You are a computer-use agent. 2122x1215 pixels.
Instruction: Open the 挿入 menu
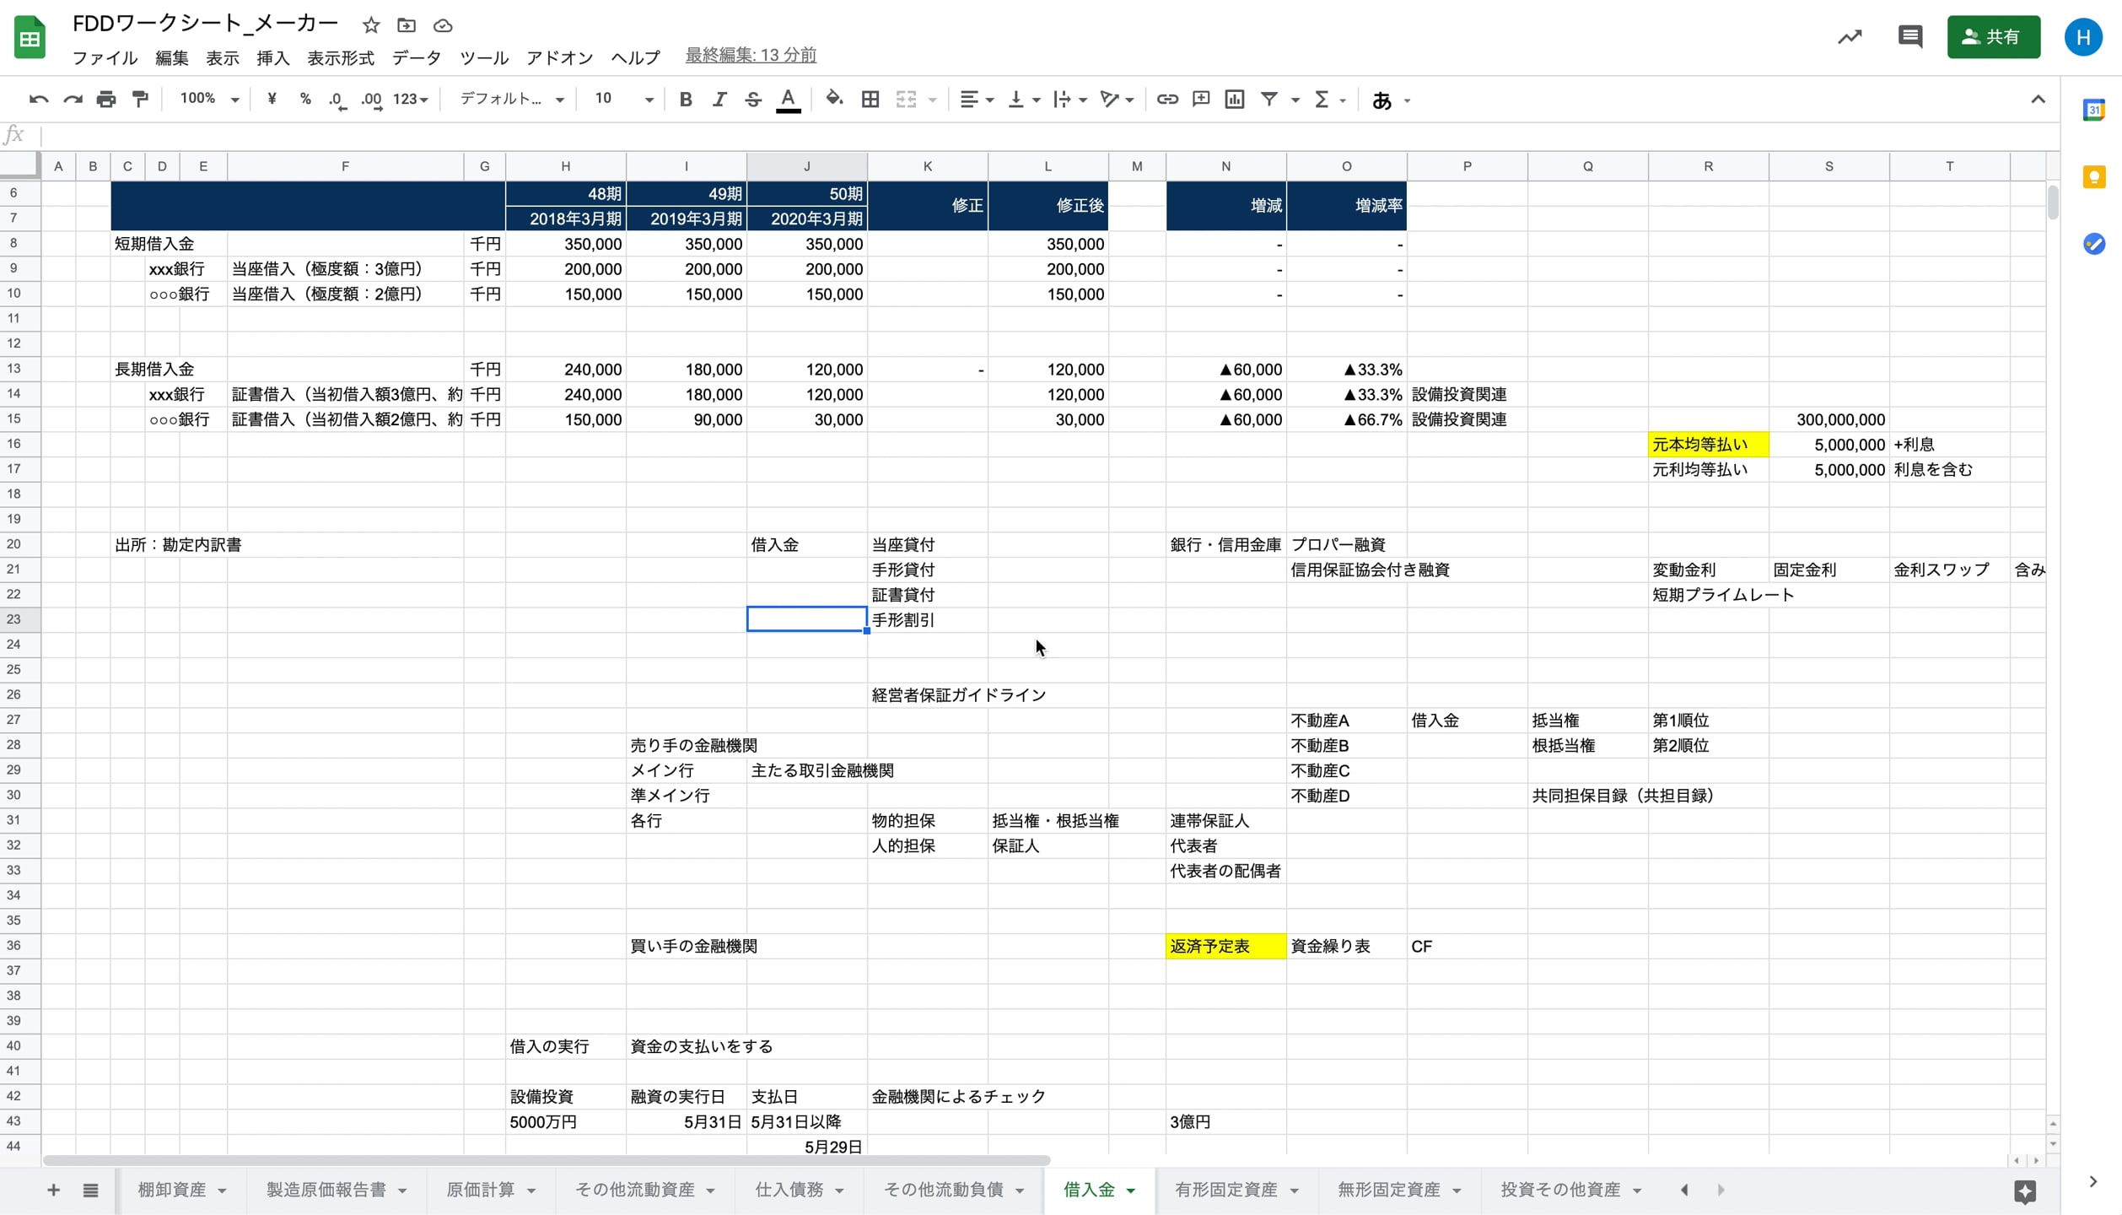(x=272, y=57)
